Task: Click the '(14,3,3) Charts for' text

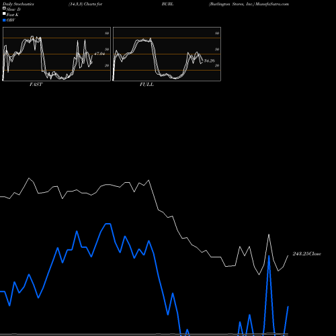Action: click(85, 4)
